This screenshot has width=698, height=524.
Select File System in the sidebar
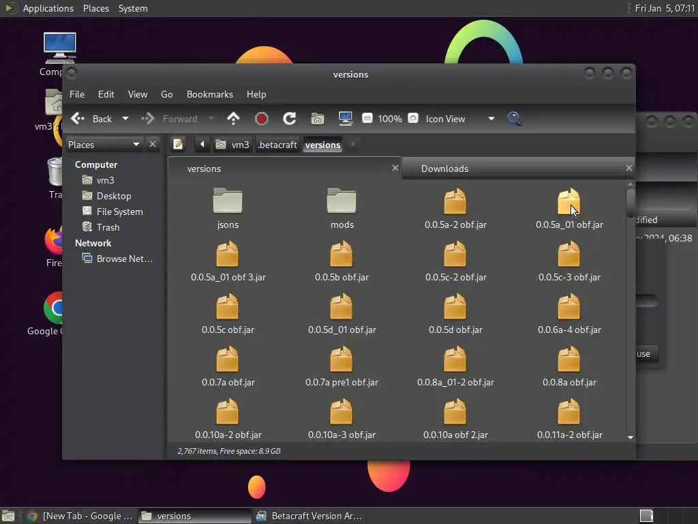coord(119,212)
